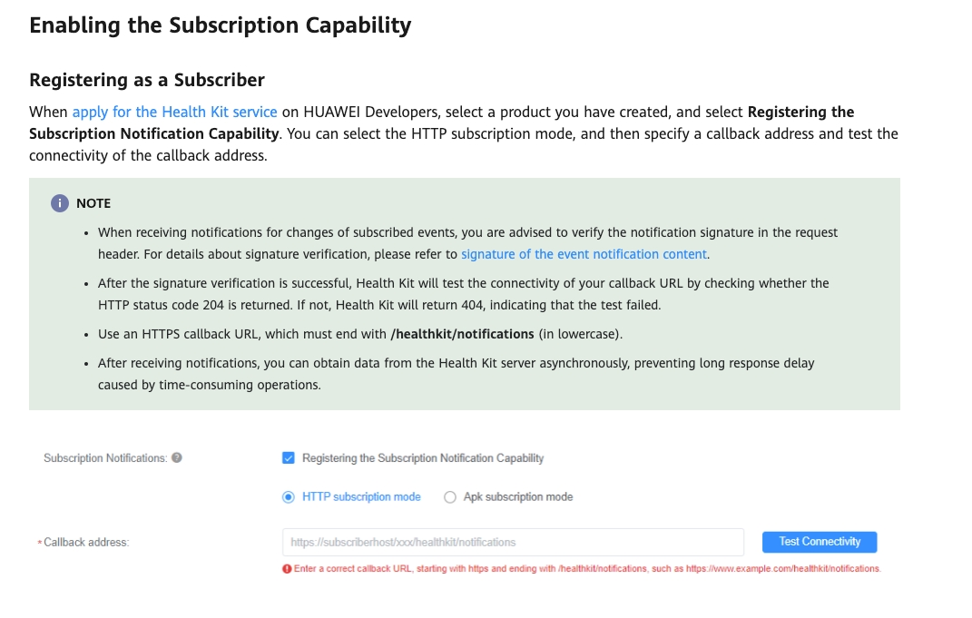Click the Registering as a Subscriber subheading
This screenshot has width=972, height=618.
pos(147,80)
